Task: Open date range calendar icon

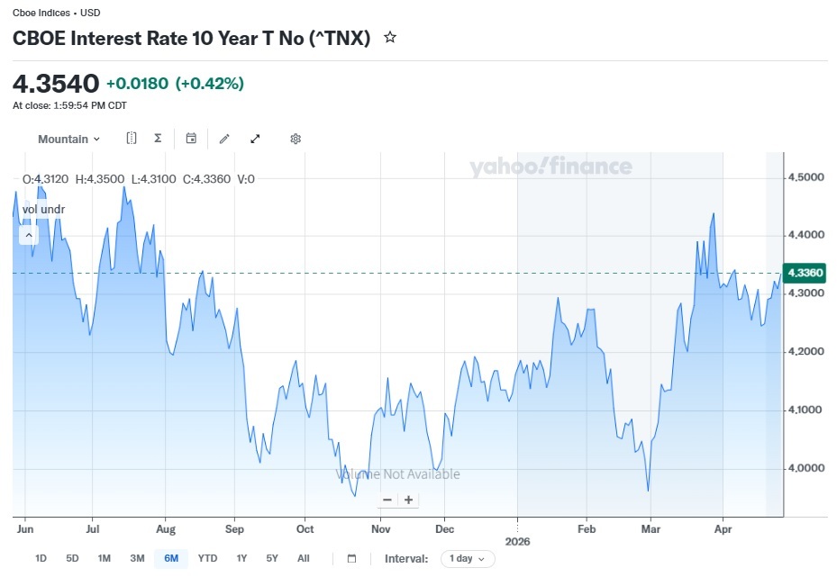Action: click(351, 558)
